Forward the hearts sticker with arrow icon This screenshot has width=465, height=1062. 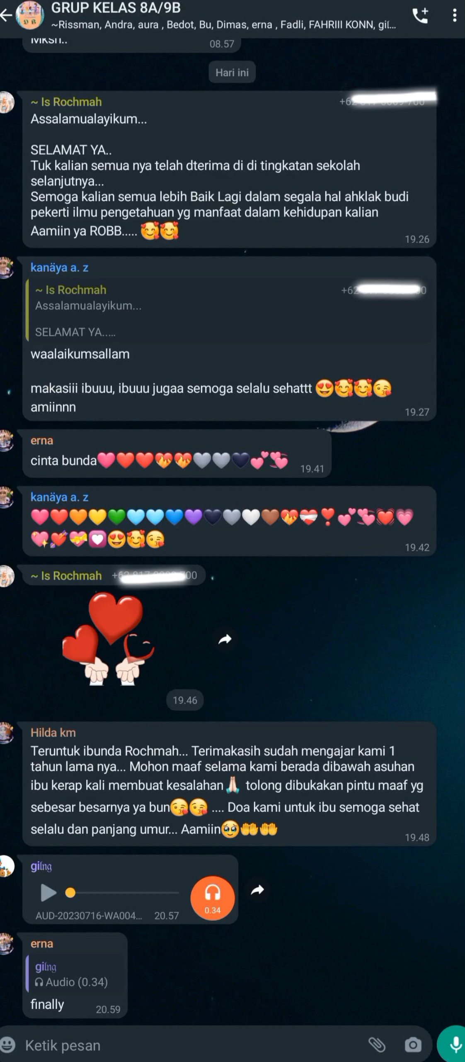point(225,639)
